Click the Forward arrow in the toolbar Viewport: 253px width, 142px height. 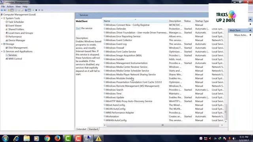coord(5,10)
